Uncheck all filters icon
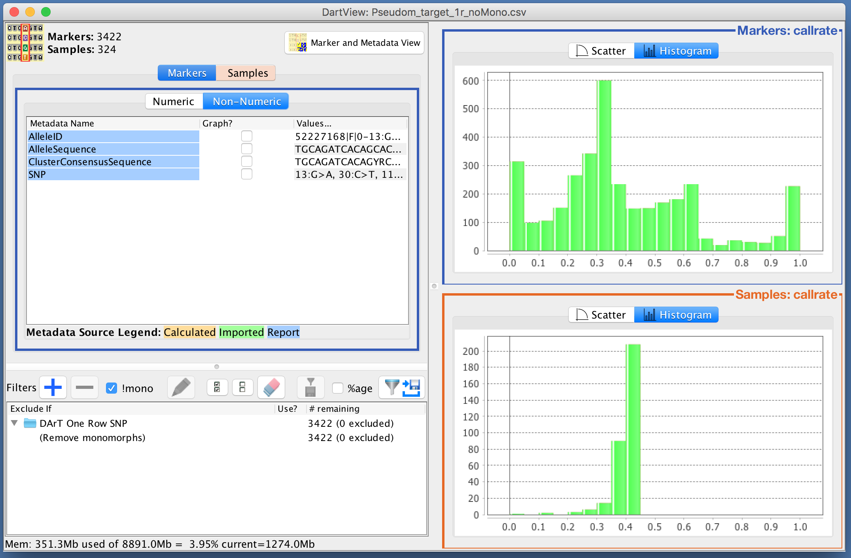 point(242,388)
